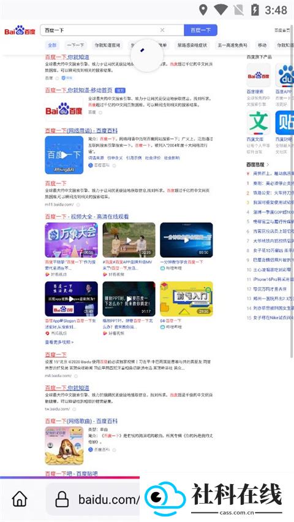Image resolution: width=294 pixels, height=522 pixels.
Task: Play the park bench couple video
Action: coord(129,240)
